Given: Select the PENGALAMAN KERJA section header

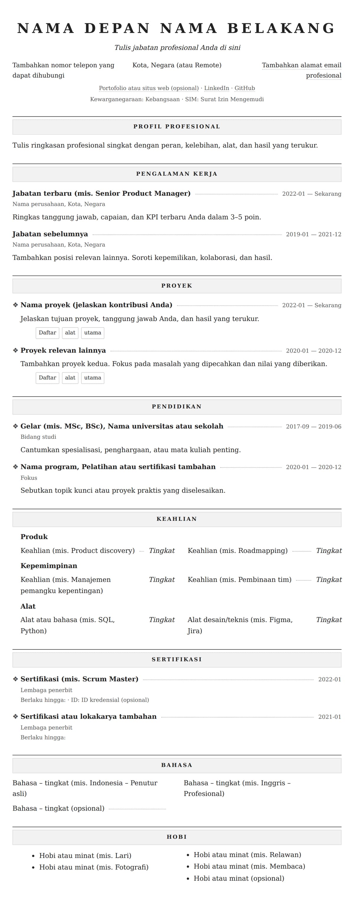Looking at the screenshot, I should 177,174.
